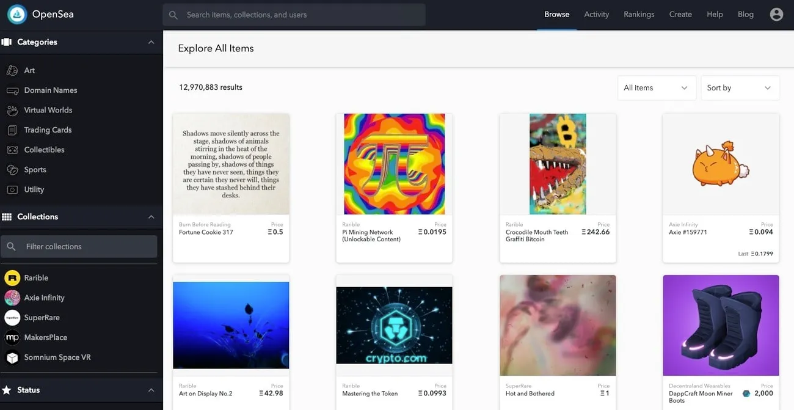Click the 42.98 price value

click(x=271, y=394)
